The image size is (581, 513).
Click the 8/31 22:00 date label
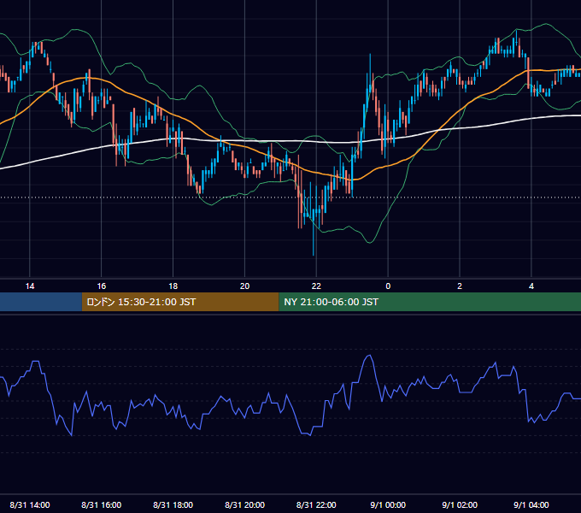(316, 504)
